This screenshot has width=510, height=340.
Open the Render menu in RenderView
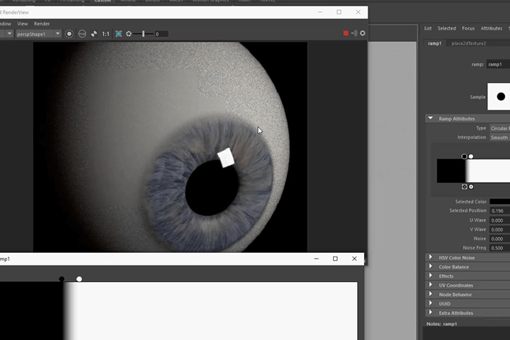[x=42, y=24]
